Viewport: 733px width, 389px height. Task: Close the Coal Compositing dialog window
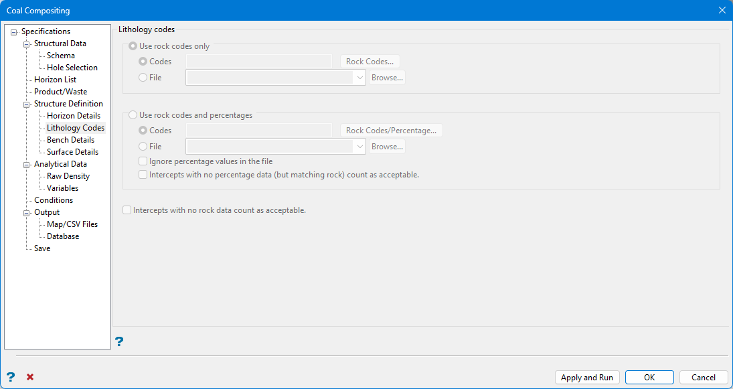[x=722, y=11]
